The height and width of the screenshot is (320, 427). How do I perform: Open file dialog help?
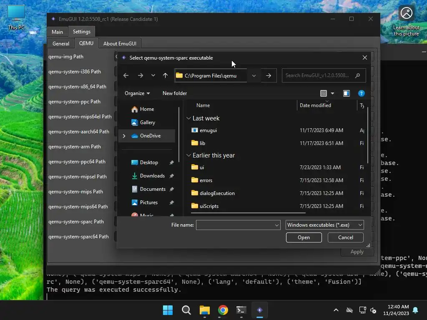(x=362, y=93)
